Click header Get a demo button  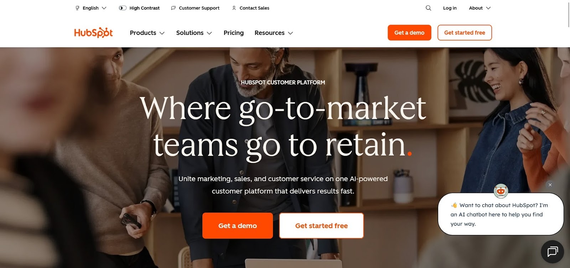[x=409, y=32]
